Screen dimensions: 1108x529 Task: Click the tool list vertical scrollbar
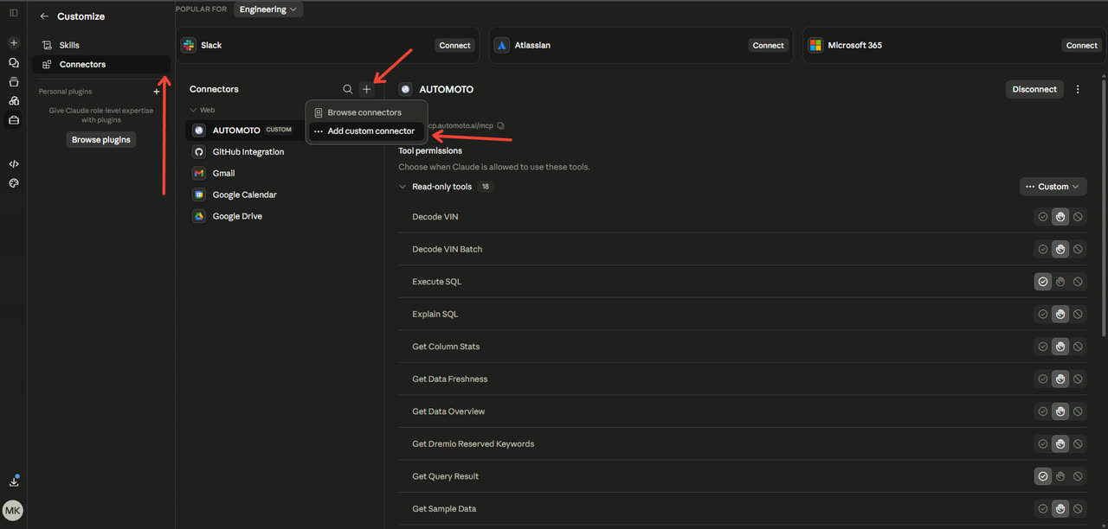click(x=1104, y=207)
